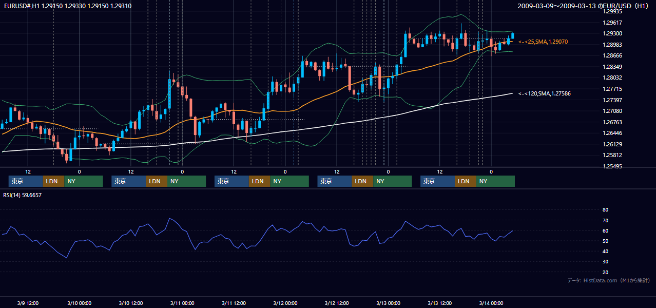
Task: Click the 3/11 00:00 time axis label
Action: tap(182, 303)
